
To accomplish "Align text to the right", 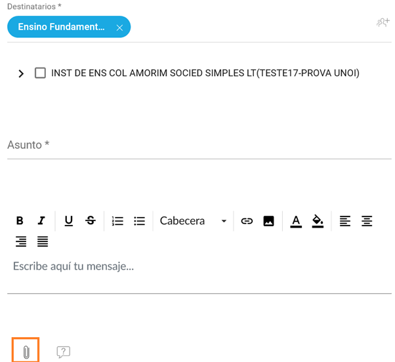I will coord(21,242).
